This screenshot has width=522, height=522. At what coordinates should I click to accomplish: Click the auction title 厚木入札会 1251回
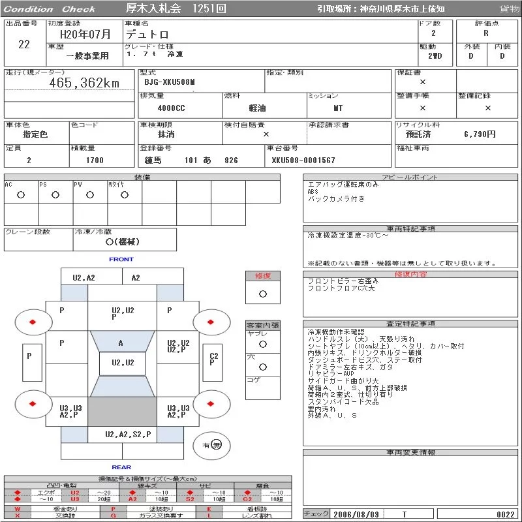[176, 8]
